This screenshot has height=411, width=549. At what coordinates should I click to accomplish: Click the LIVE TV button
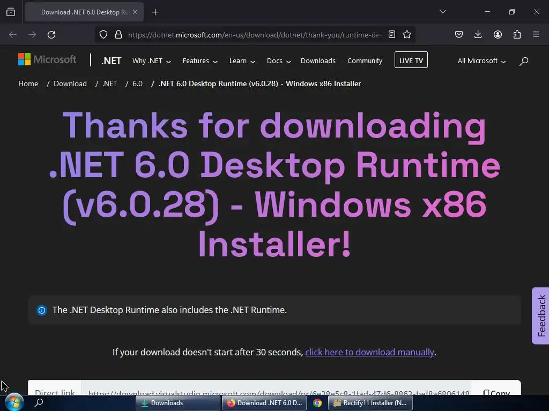[411, 60]
